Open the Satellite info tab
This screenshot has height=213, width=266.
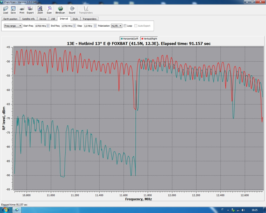[x=28, y=19]
